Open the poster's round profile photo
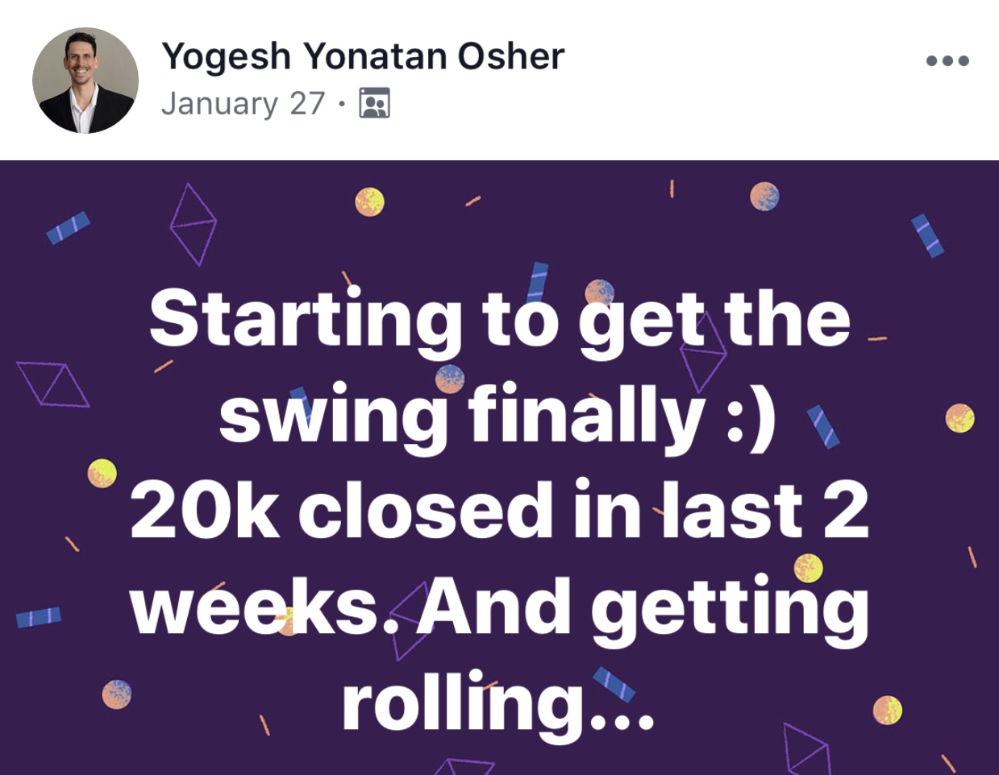Viewport: 999px width, 775px height. click(85, 81)
